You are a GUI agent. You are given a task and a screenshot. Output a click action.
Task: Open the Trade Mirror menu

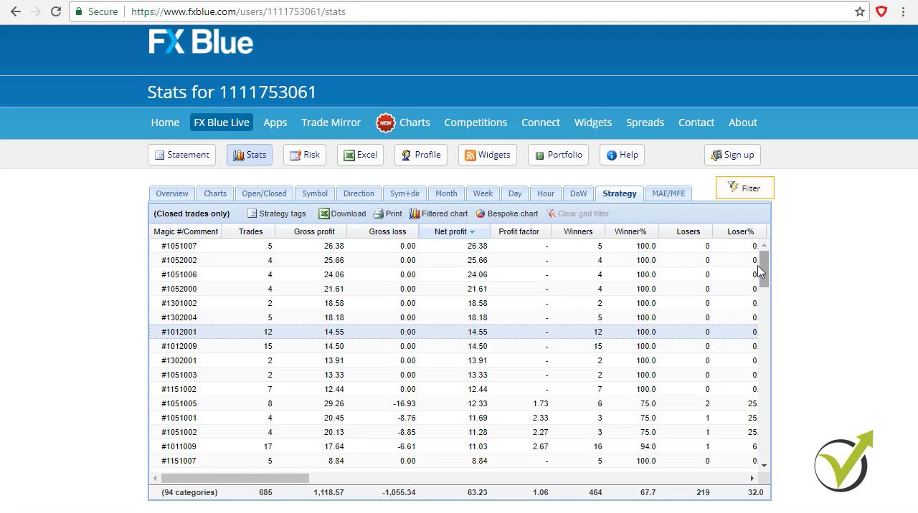tap(331, 123)
